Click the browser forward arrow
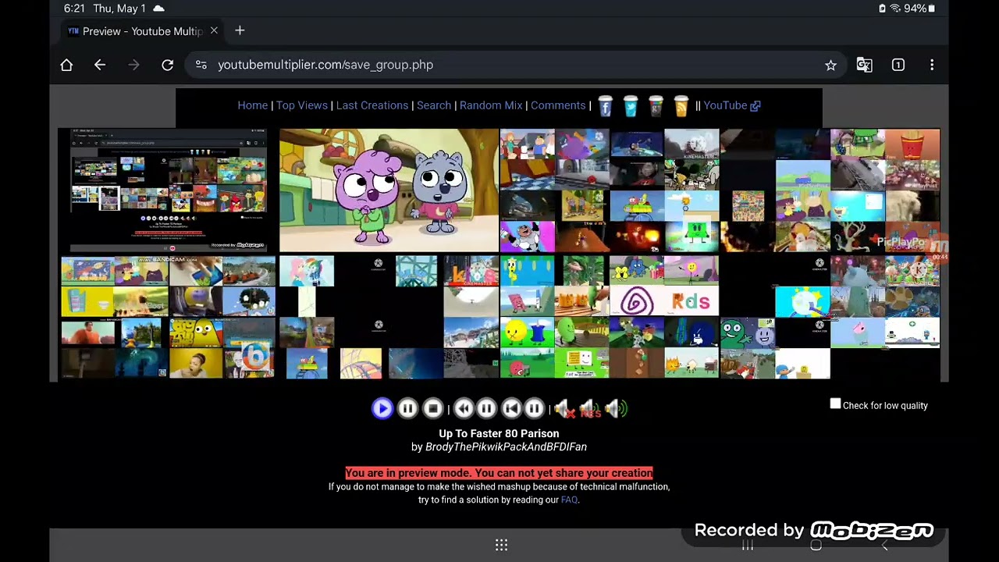 pyautogui.click(x=133, y=65)
